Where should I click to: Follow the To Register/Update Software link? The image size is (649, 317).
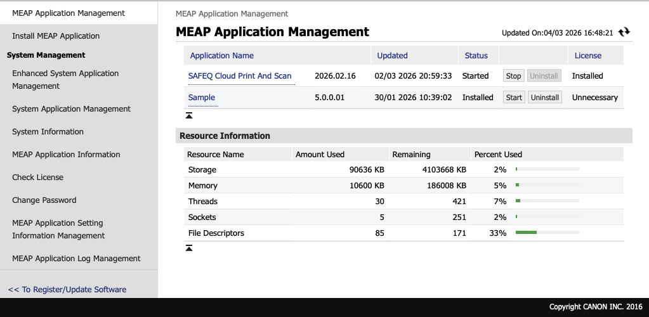click(67, 289)
